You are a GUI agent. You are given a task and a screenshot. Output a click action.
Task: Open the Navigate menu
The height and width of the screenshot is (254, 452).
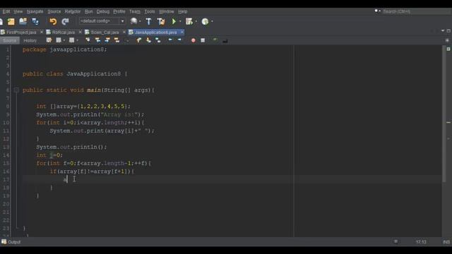pyautogui.click(x=35, y=11)
